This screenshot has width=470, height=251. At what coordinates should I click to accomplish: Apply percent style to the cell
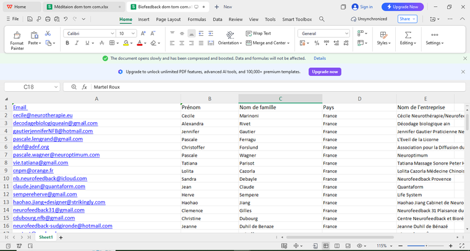pos(317,43)
